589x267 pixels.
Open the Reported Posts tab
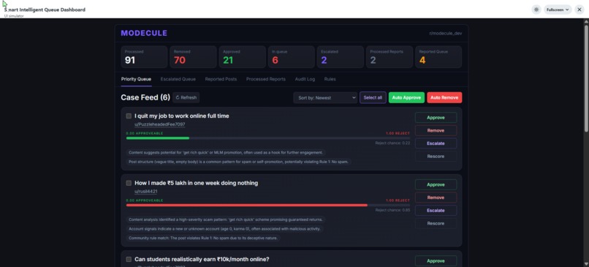click(221, 79)
